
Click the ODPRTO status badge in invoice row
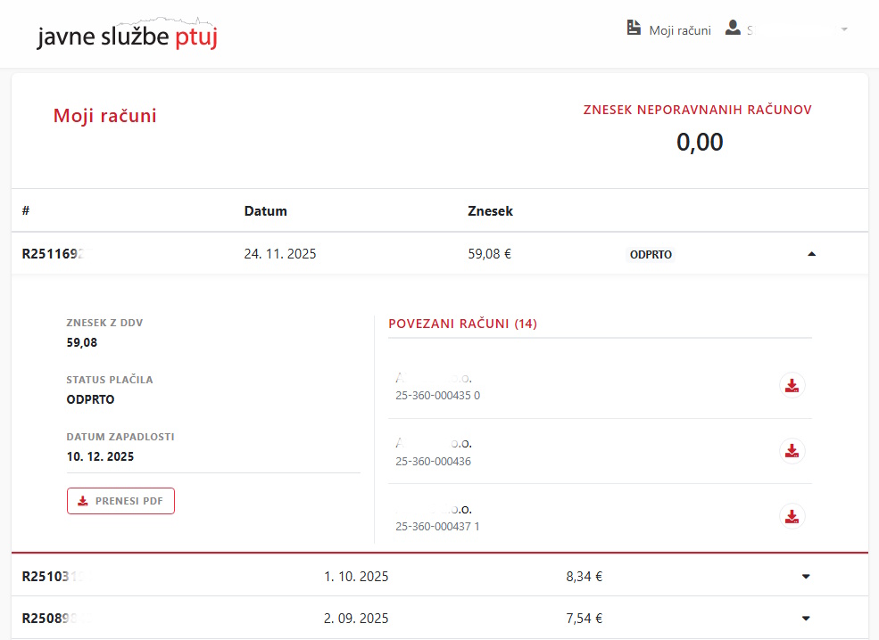click(651, 254)
